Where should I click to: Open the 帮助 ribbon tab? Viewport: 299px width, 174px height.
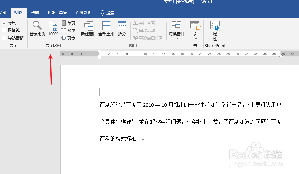pyautogui.click(x=35, y=13)
